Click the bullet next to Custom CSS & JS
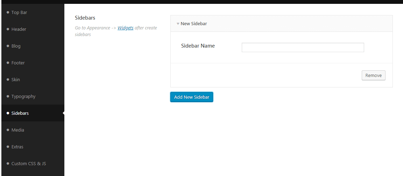Screen dimensions: 403x176 [8, 163]
